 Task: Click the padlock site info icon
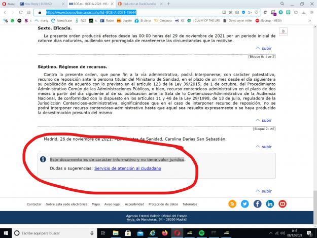click(x=40, y=13)
